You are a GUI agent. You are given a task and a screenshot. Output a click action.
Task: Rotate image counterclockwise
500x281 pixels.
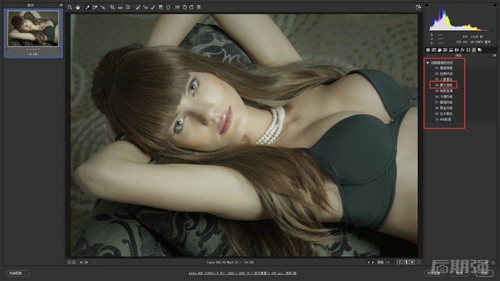point(184,7)
